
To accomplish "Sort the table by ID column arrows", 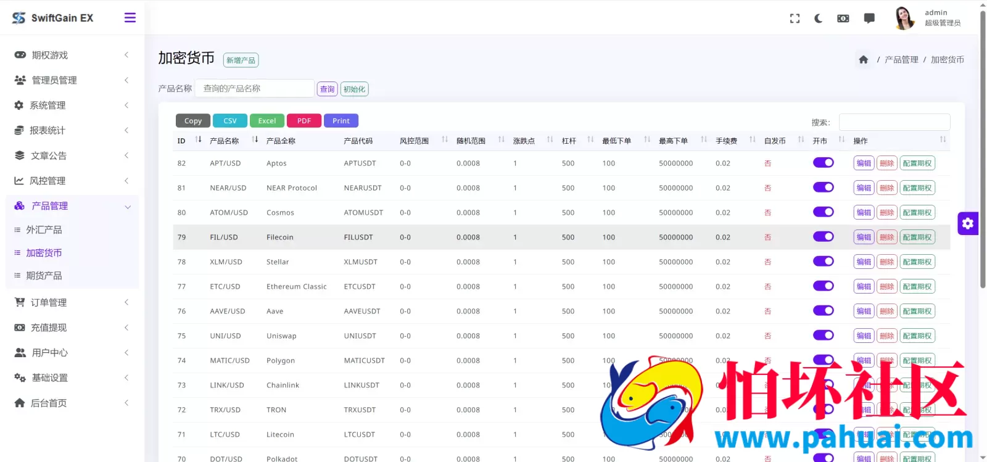I will point(198,140).
